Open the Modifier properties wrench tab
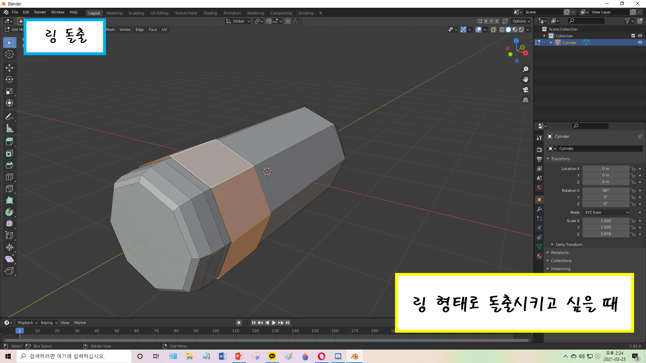Image resolution: width=646 pixels, height=363 pixels. [539, 209]
